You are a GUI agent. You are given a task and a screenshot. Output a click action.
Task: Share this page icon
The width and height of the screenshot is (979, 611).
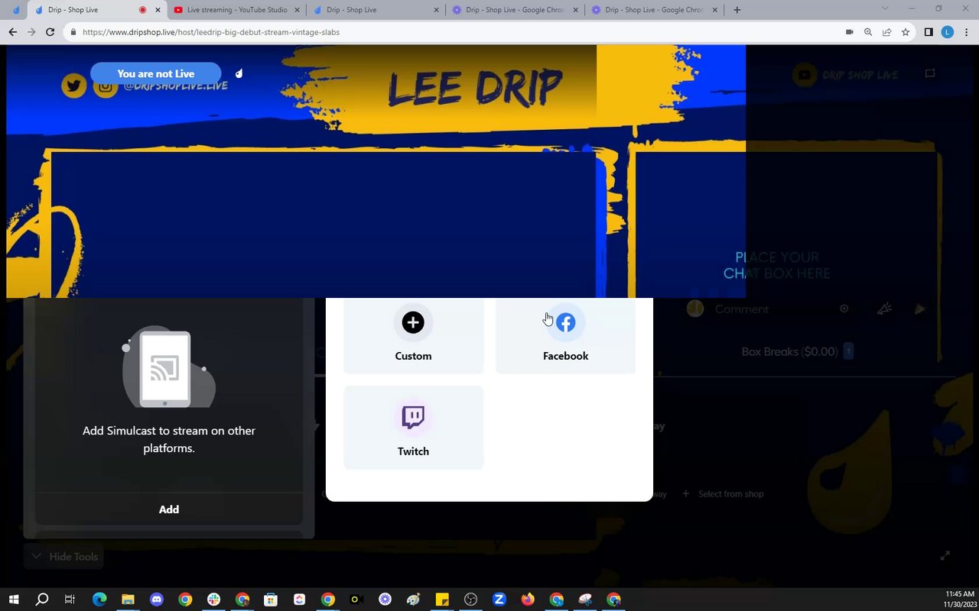tap(886, 32)
